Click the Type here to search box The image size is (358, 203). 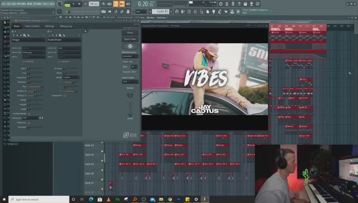pyautogui.click(x=39, y=199)
